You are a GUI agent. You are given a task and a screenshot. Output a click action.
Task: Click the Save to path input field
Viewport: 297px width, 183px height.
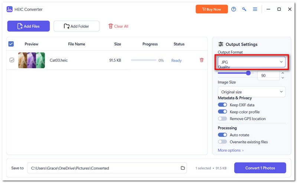pos(107,168)
